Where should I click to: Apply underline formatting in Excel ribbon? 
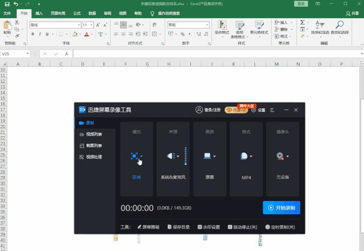(x=47, y=34)
